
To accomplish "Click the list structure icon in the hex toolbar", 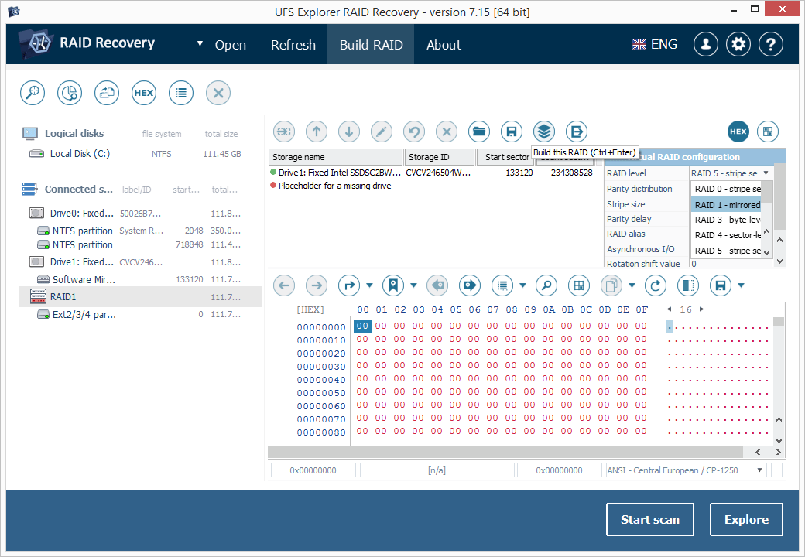I will (502, 285).
